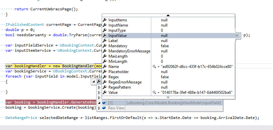Click the wrench icon beside MinLength

click(x=105, y=61)
